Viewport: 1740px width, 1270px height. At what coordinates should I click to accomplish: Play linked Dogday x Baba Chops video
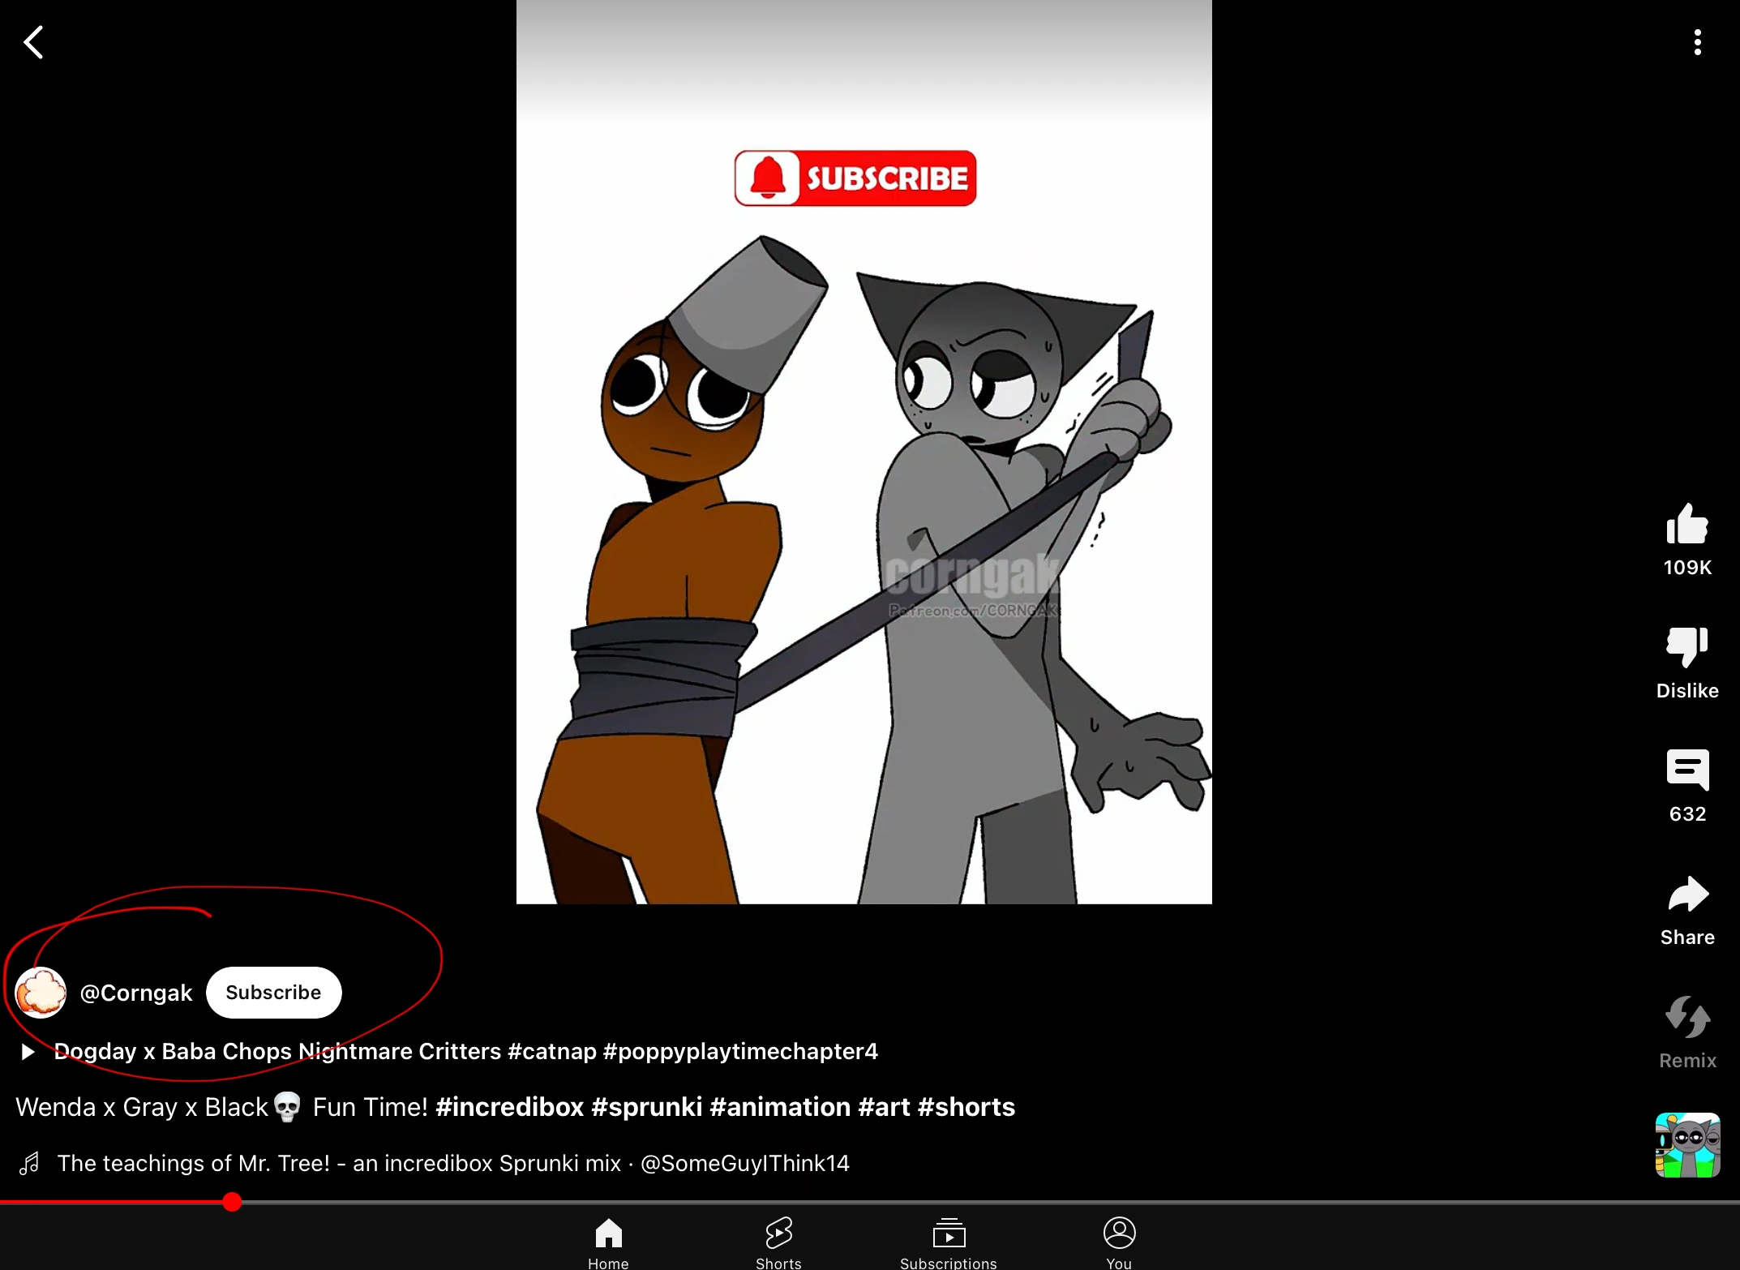pyautogui.click(x=465, y=1051)
